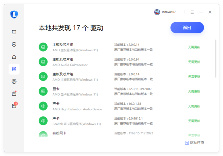Open the app store icon with 14 badge
This screenshot has width=223, height=156.
(14, 106)
